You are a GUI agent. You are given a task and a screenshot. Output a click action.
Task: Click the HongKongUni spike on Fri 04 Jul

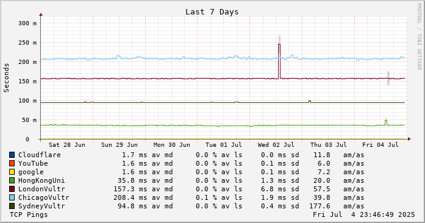(386, 122)
